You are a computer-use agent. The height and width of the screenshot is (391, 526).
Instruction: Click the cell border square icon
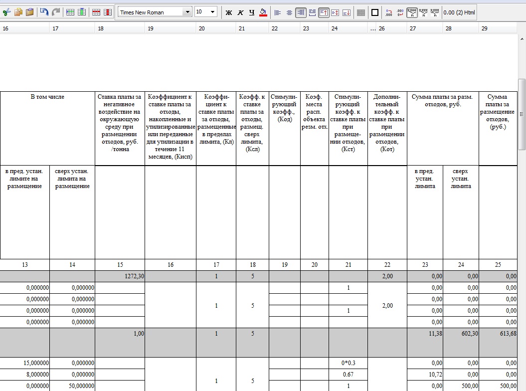(x=375, y=12)
